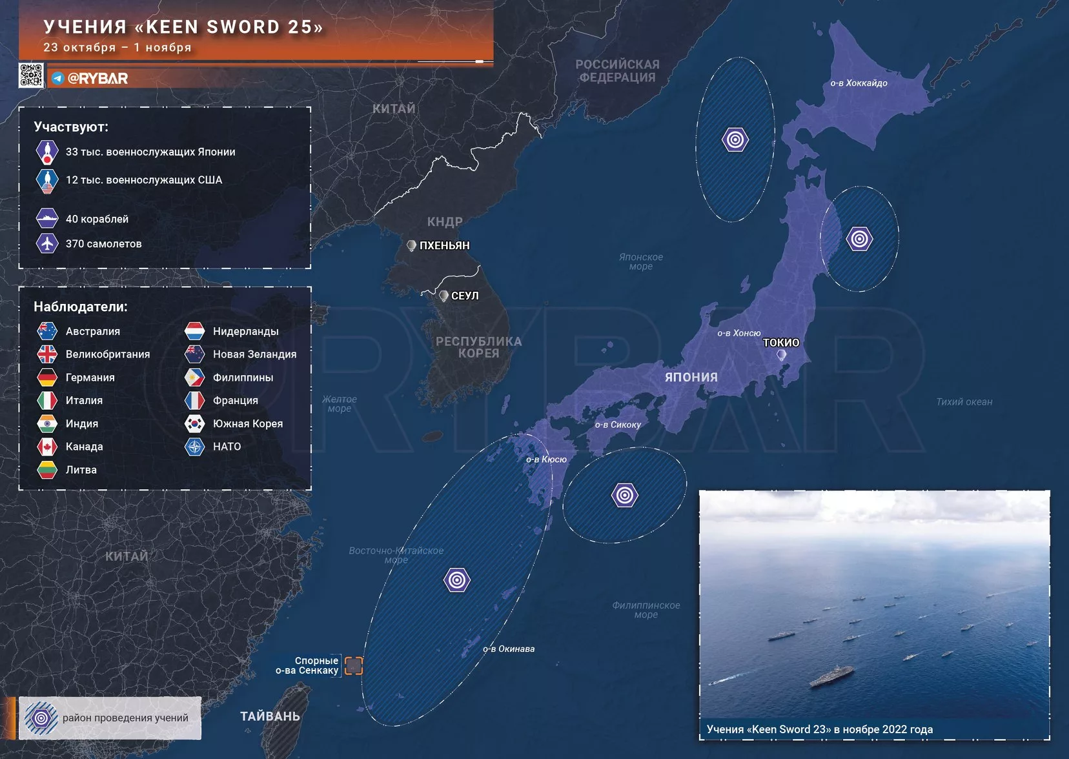Viewport: 1069px width, 759px height.
Task: Click the Senkaku disputed islands marker
Action: pyautogui.click(x=354, y=665)
